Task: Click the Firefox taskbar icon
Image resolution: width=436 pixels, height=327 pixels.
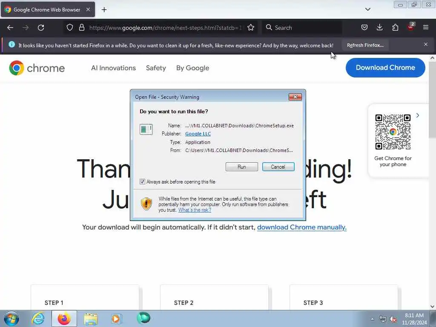Action: 64,318
